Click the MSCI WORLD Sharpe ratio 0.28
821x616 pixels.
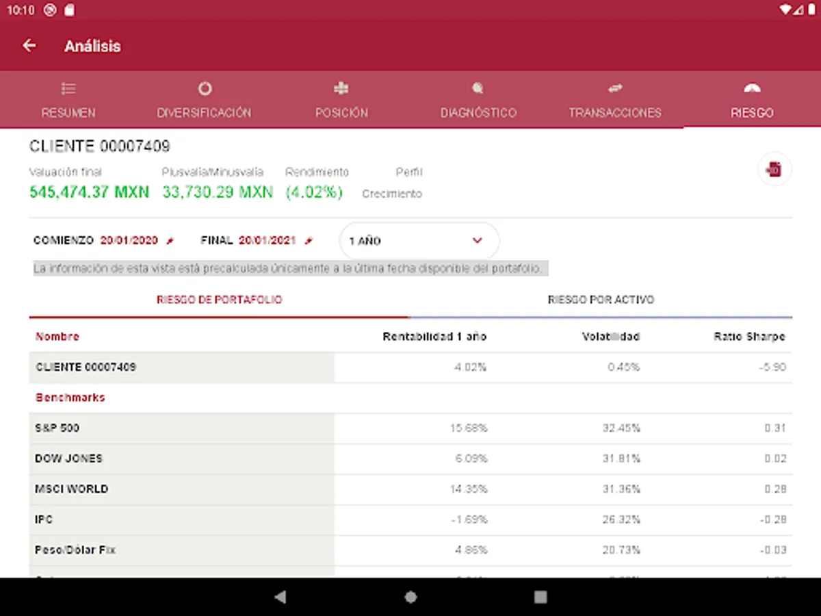coord(775,489)
